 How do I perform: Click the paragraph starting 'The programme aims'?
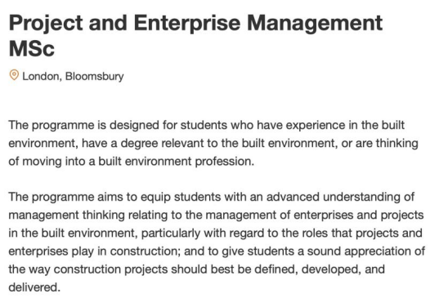[217, 242]
